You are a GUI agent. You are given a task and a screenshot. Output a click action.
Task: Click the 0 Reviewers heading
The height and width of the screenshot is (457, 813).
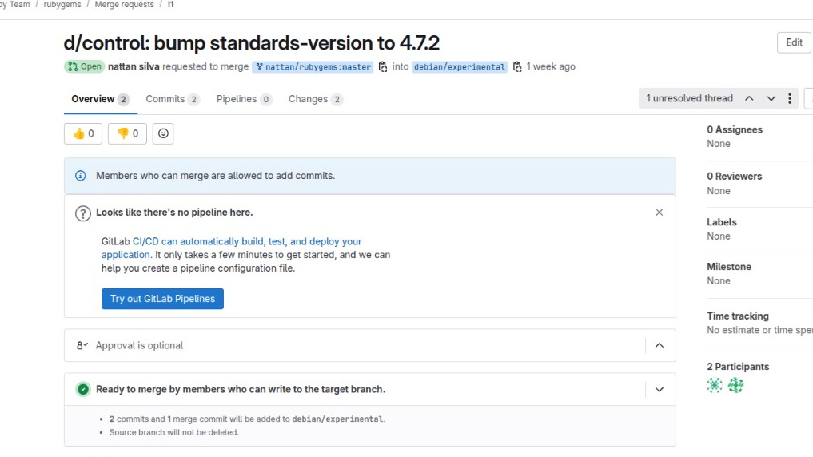[734, 176]
